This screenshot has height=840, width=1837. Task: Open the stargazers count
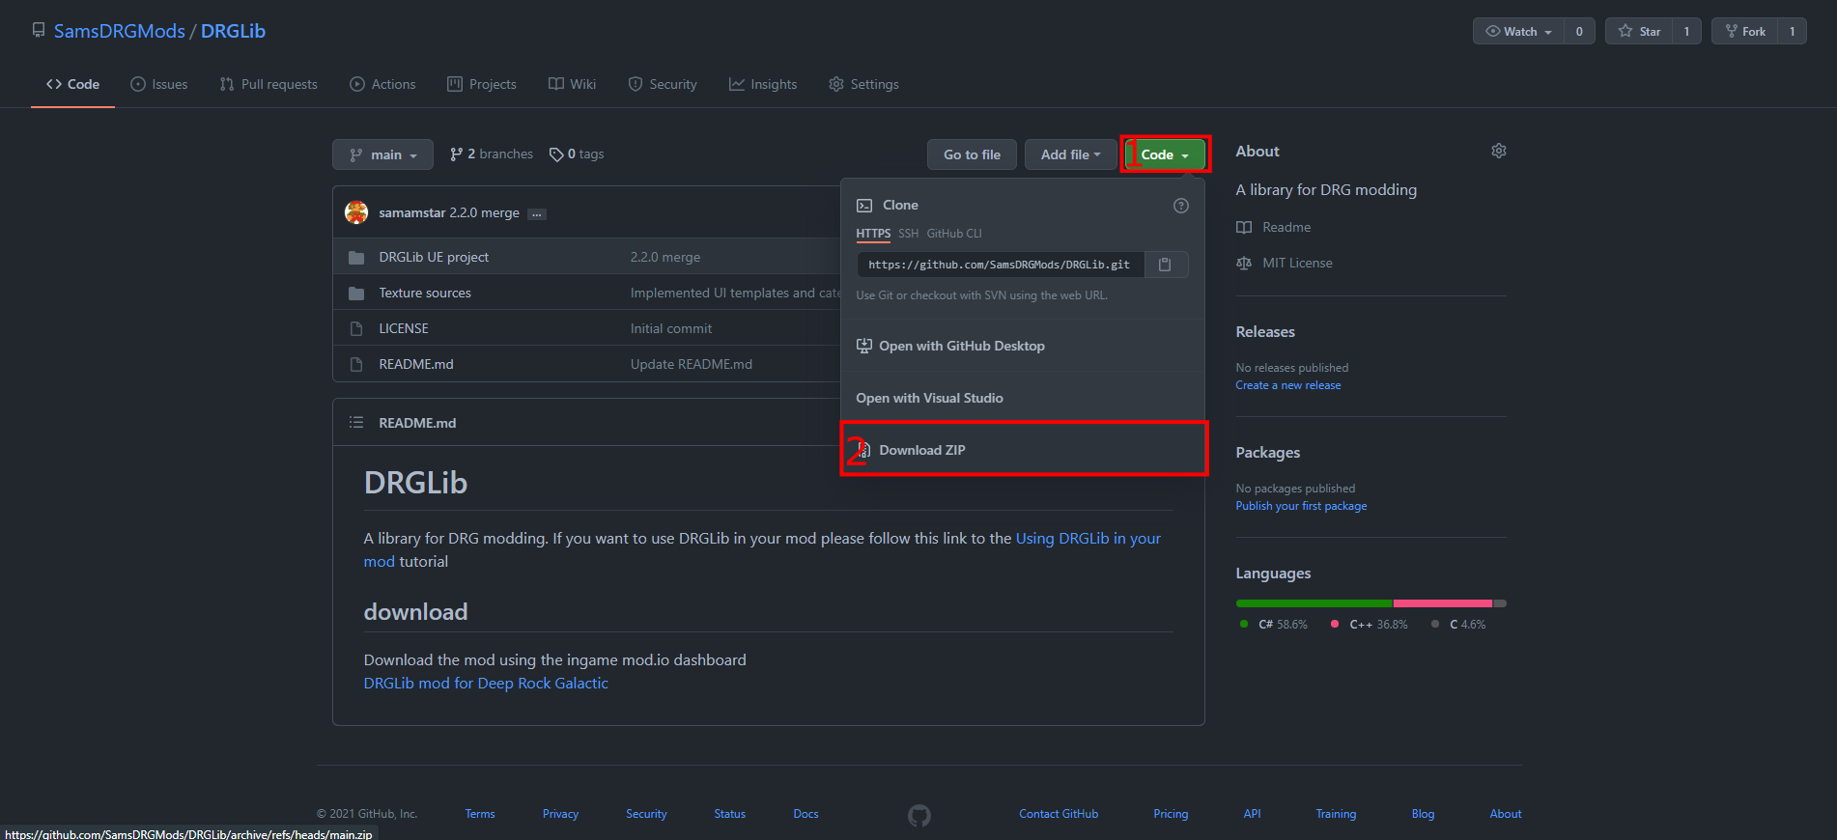tap(1686, 31)
